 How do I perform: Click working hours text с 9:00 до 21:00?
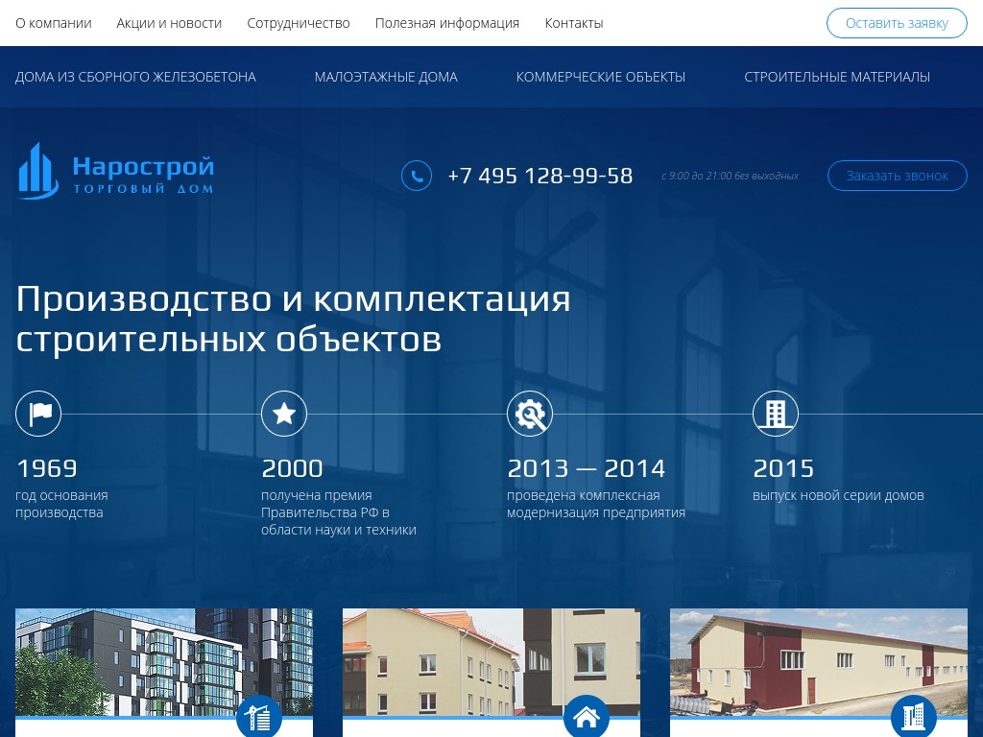(731, 177)
